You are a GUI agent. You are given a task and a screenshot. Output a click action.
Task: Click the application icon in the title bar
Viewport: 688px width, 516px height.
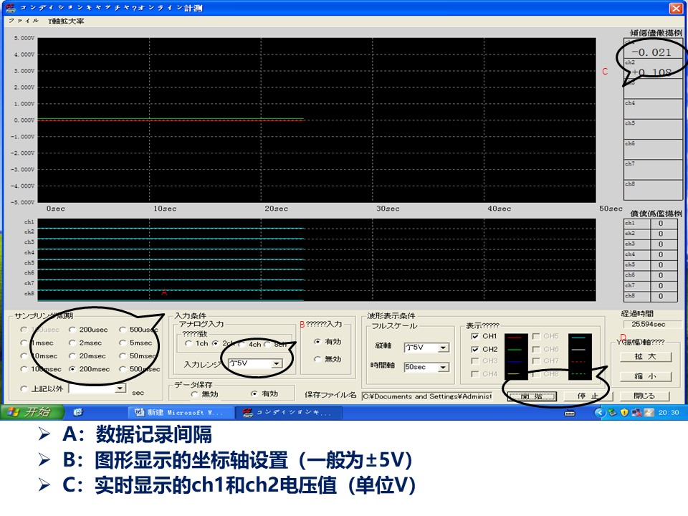coord(11,7)
